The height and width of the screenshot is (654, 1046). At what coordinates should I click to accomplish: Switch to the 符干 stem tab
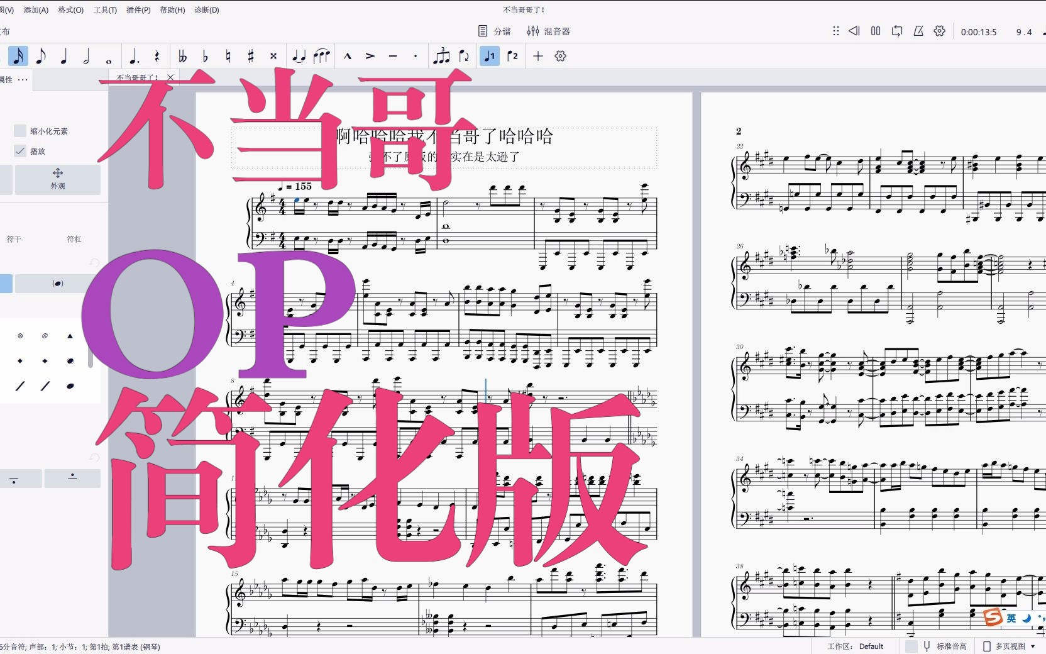[x=14, y=239]
